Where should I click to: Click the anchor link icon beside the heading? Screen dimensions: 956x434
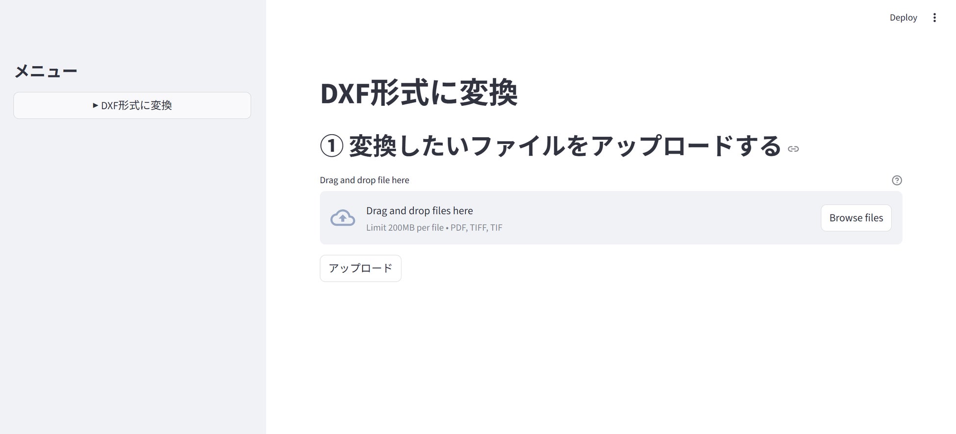[793, 149]
